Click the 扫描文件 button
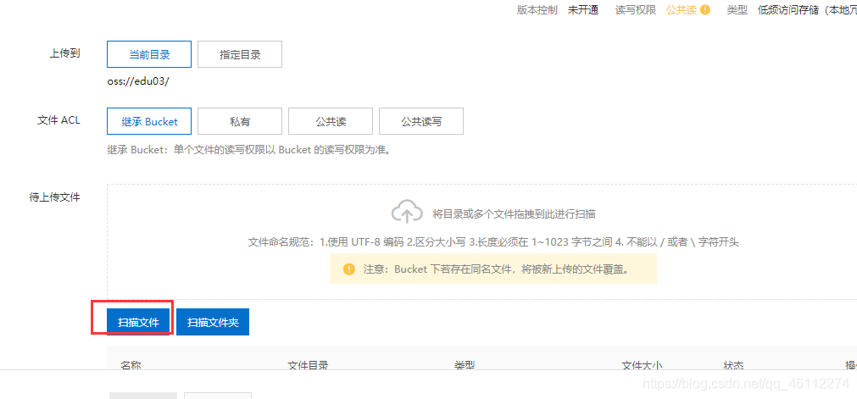The height and width of the screenshot is (399, 857). click(138, 323)
